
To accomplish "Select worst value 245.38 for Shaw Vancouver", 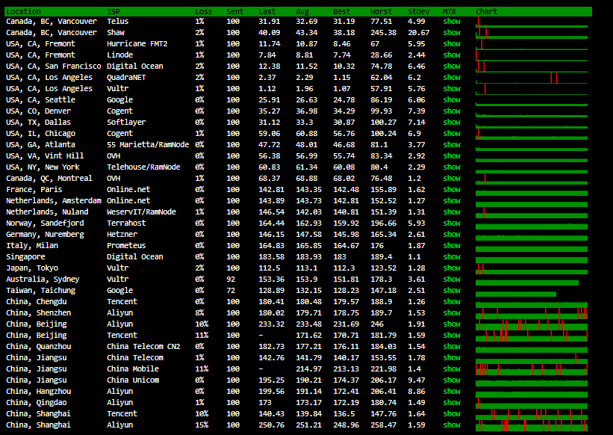I will click(384, 32).
